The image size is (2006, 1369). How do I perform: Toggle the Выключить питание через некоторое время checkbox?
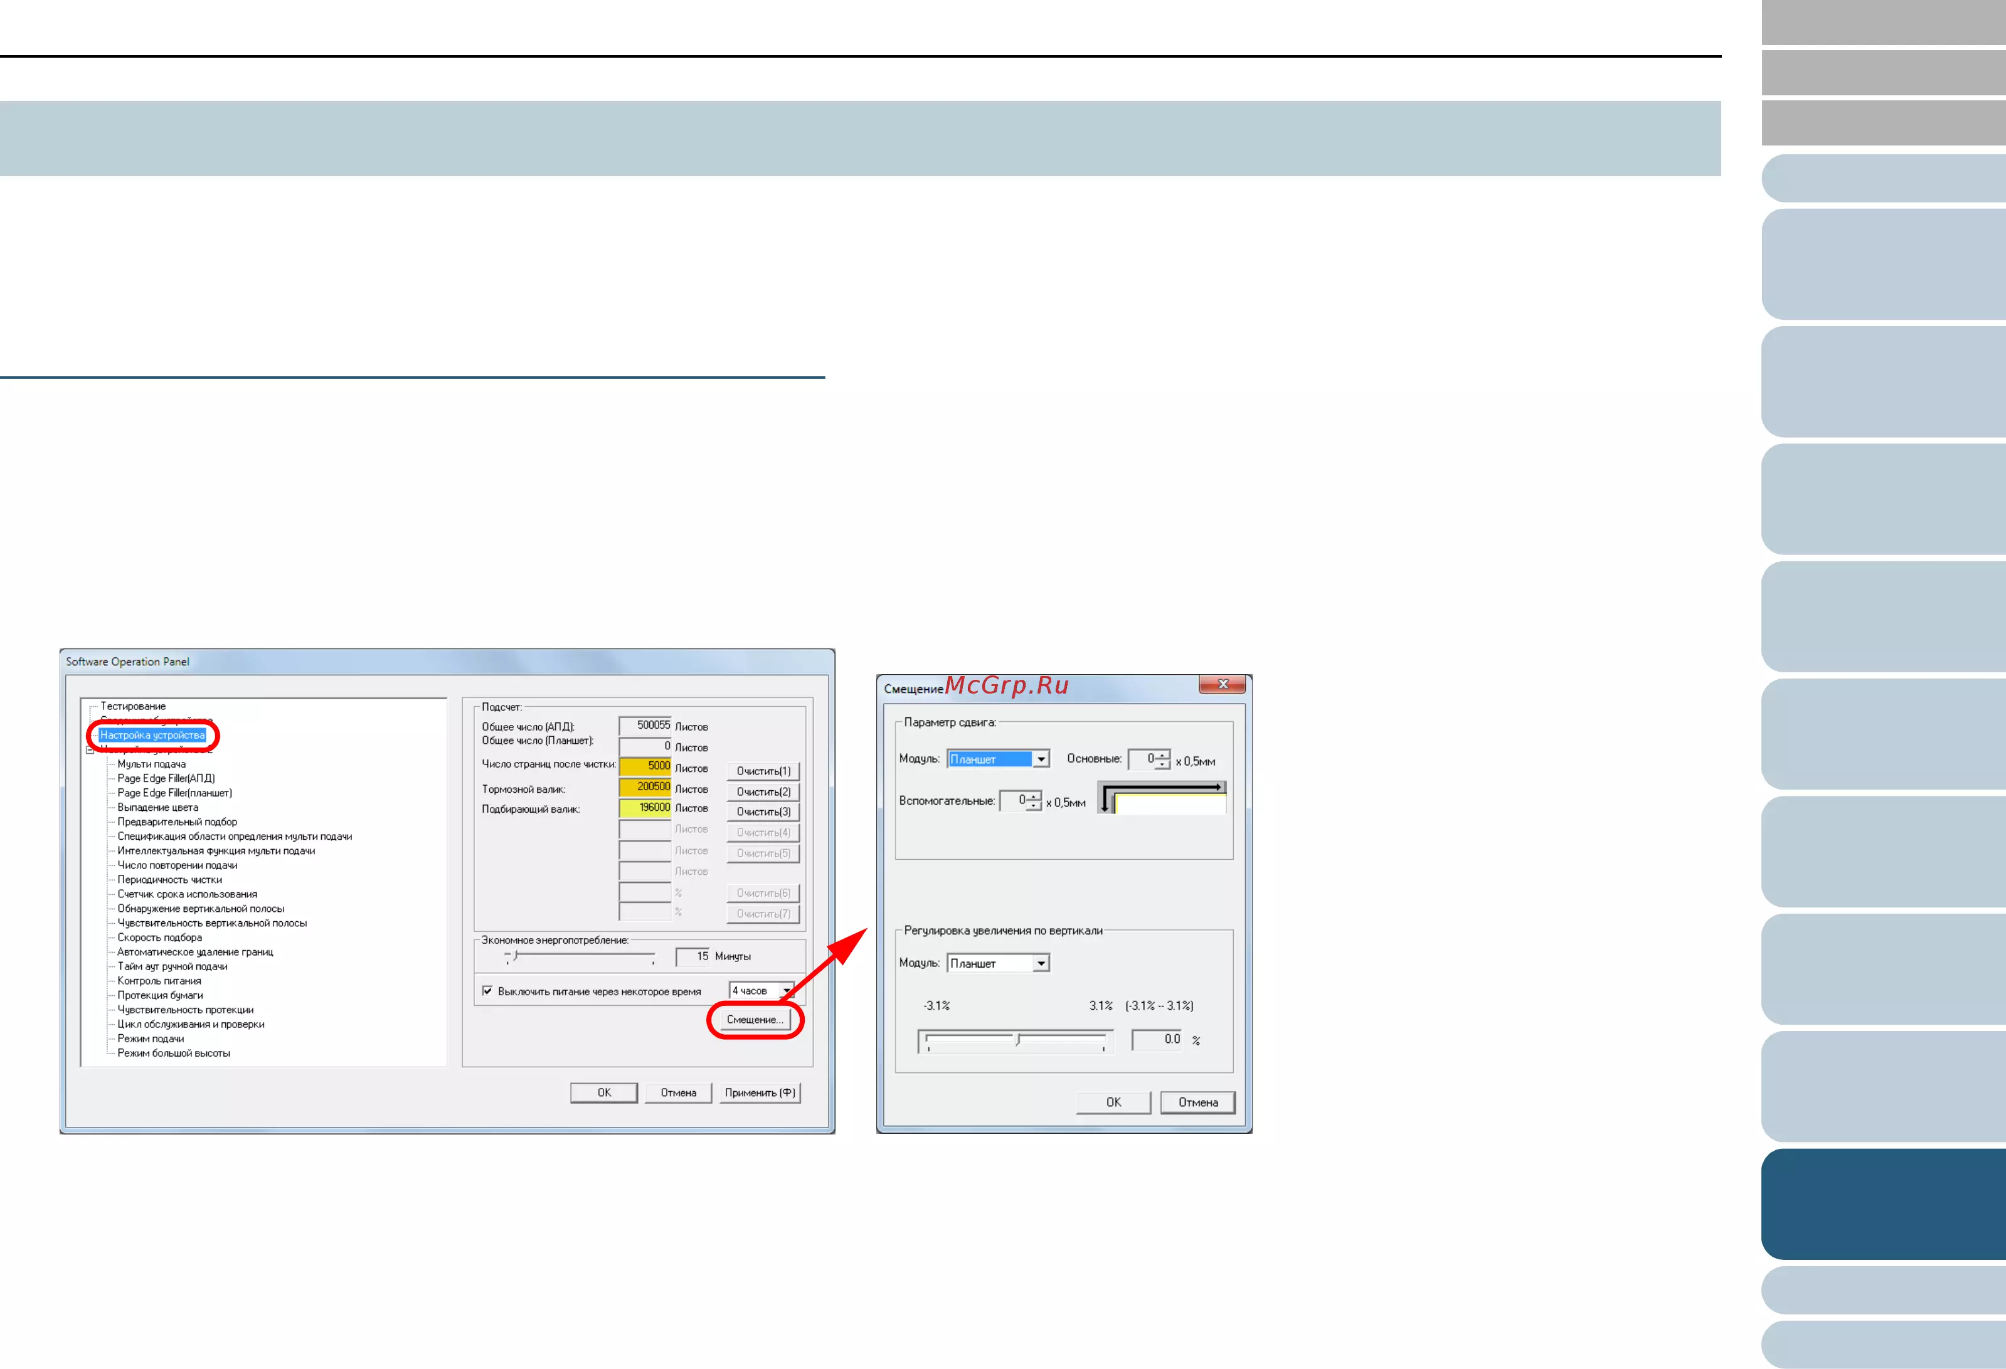point(487,991)
